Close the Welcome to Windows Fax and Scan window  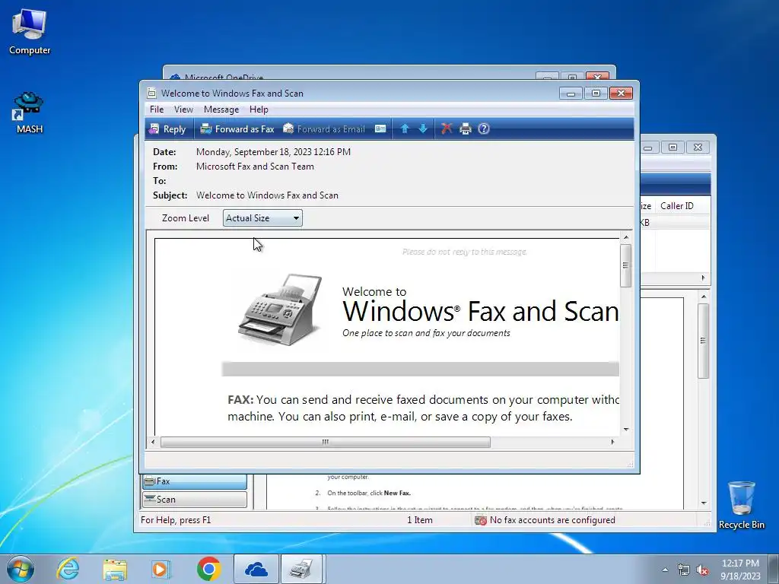(x=621, y=94)
